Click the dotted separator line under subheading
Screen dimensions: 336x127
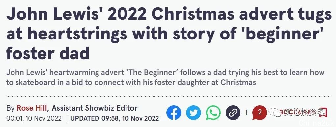tap(169, 97)
